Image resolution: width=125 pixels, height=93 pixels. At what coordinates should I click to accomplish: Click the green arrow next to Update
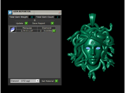pyautogui.click(x=26, y=23)
